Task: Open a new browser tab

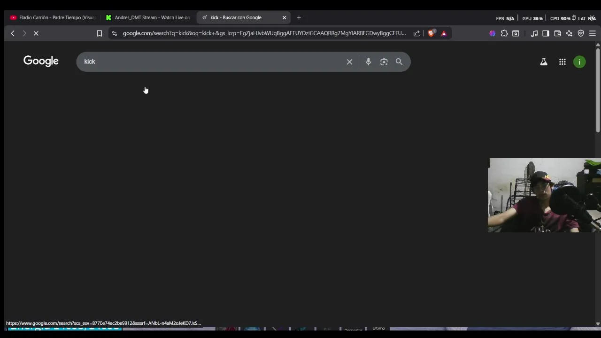Action: (x=299, y=17)
